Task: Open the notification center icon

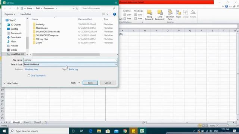Action: (234, 131)
